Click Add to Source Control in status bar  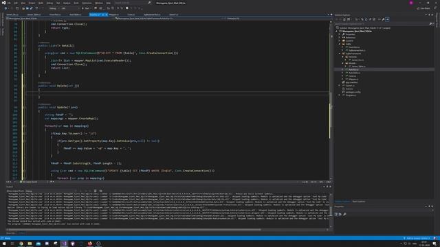point(417,238)
